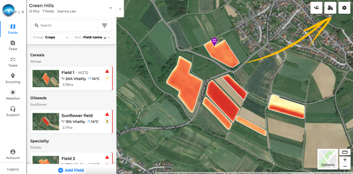
Task: Open the filter options icon
Action: [x=104, y=25]
